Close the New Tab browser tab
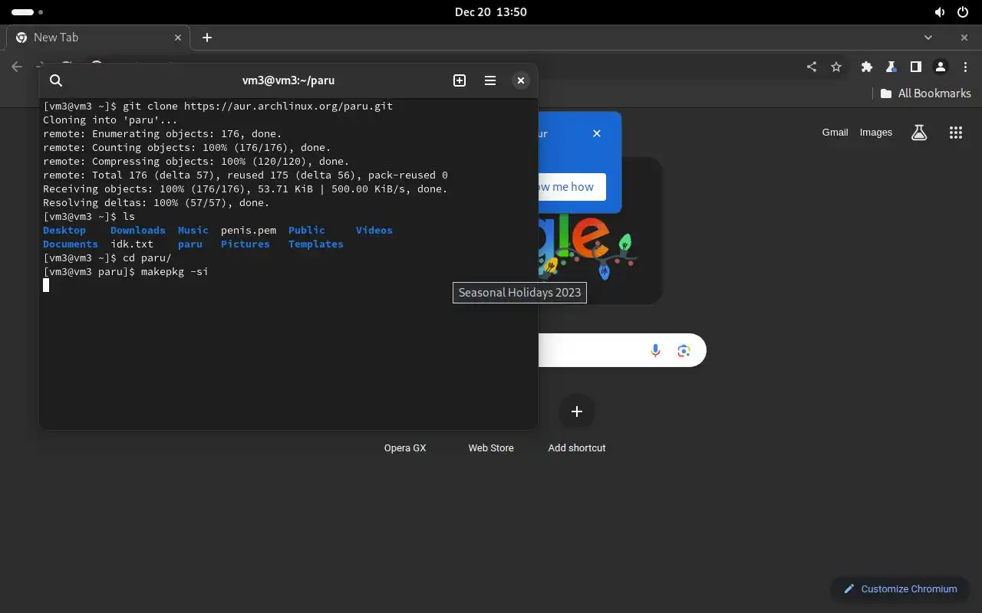 pos(179,38)
